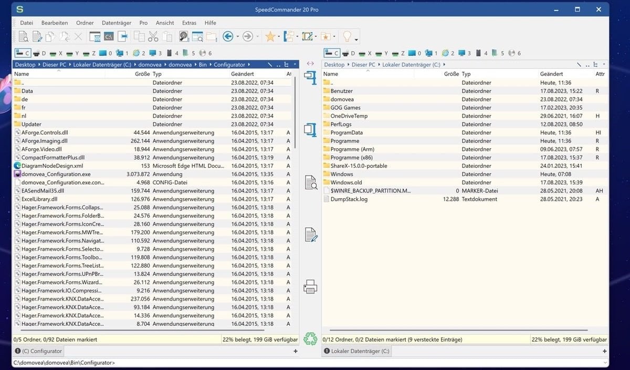The image size is (630, 370).
Task: Click Desktop in right breadcrumb path
Action: [x=334, y=65]
